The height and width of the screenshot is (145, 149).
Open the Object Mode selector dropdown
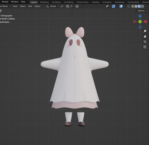[5, 6]
